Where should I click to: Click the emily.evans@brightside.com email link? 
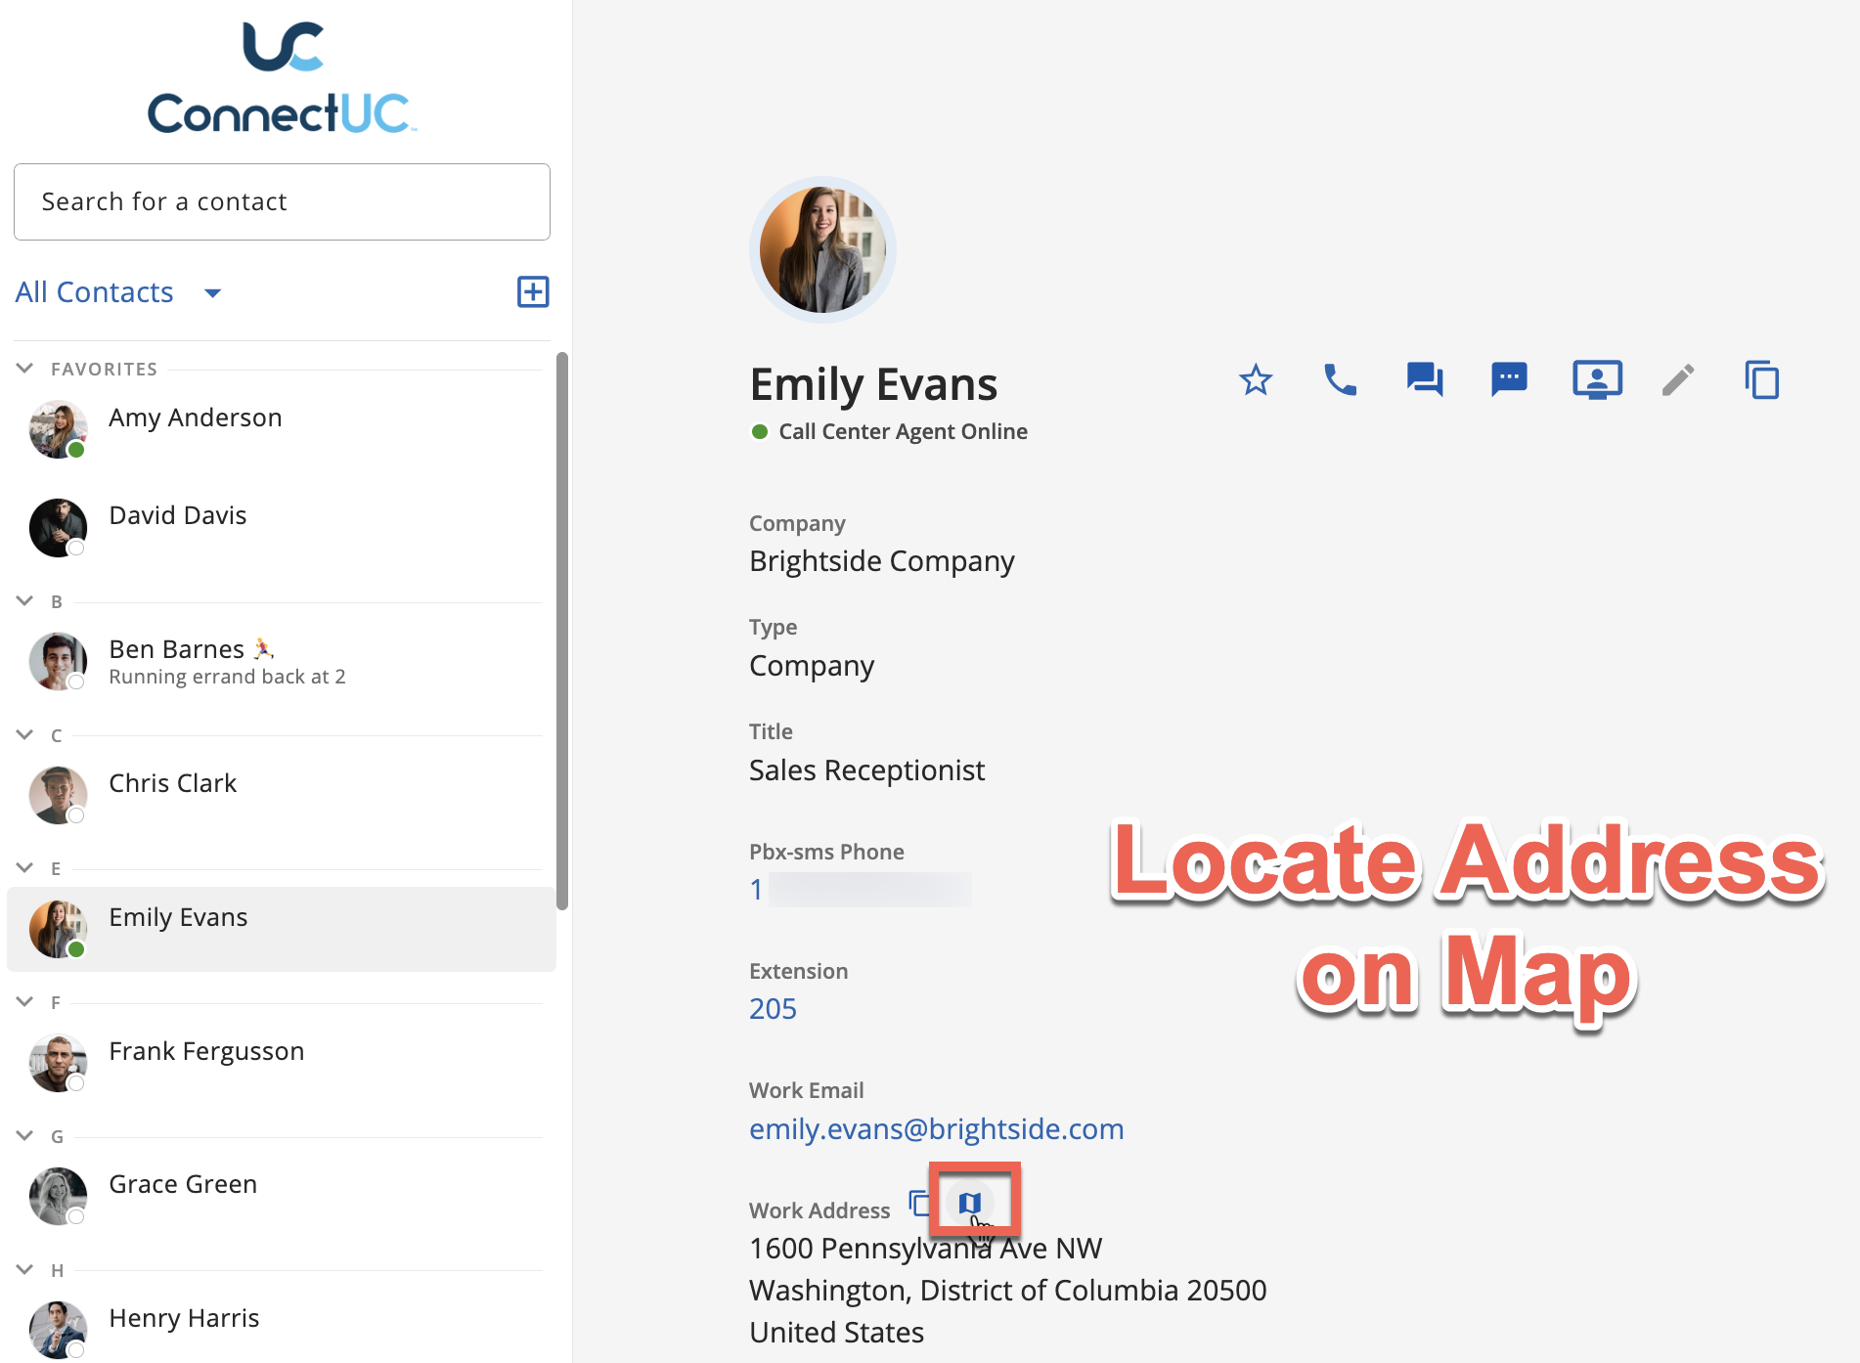click(x=936, y=1129)
